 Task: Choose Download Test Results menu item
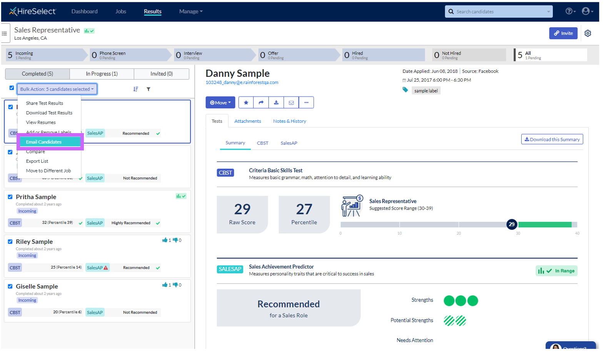pyautogui.click(x=49, y=113)
